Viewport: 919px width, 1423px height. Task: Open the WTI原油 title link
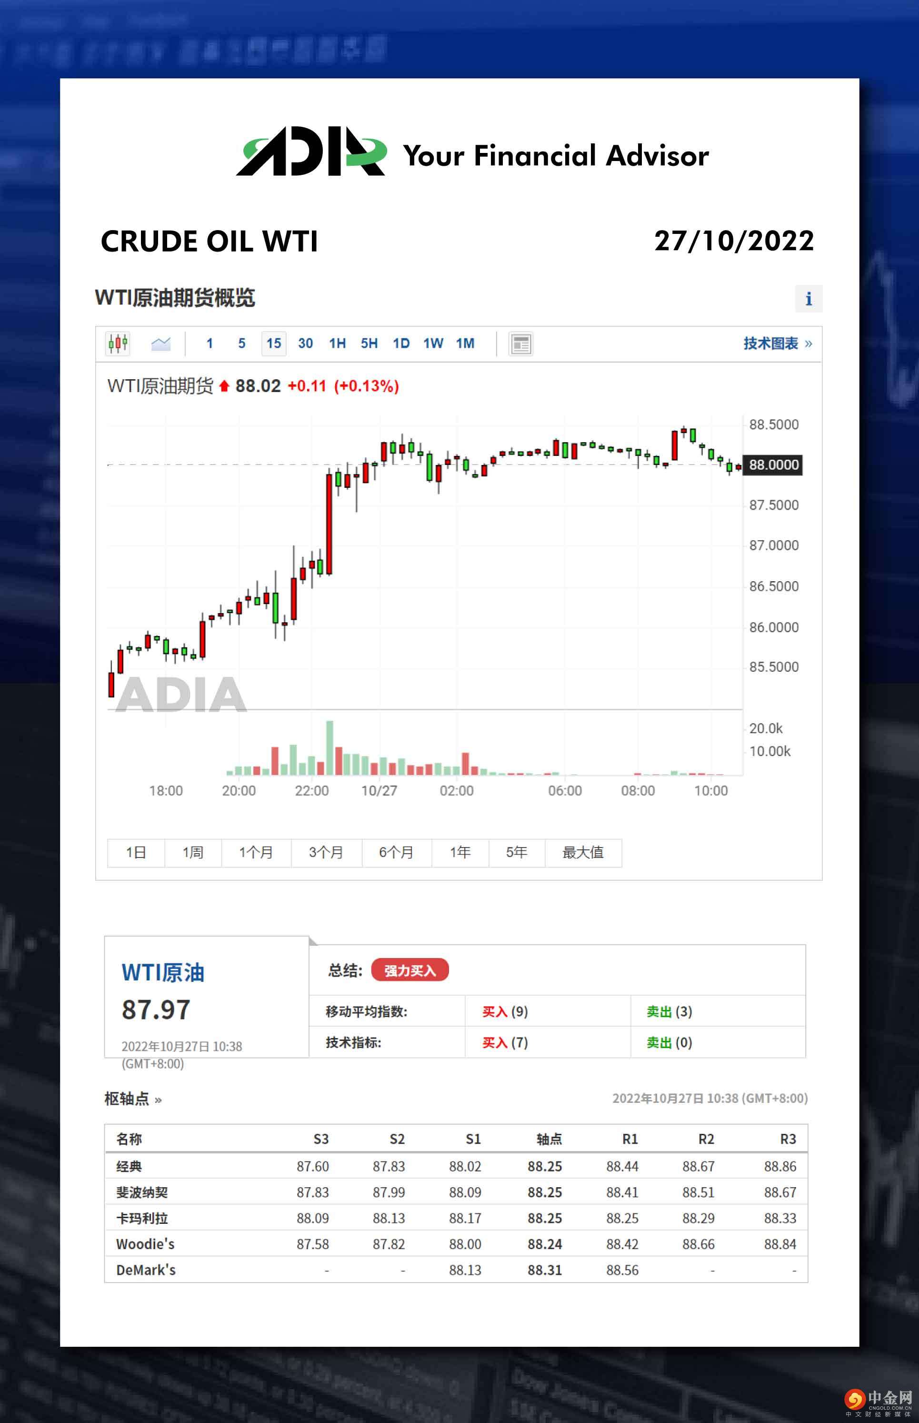(163, 972)
